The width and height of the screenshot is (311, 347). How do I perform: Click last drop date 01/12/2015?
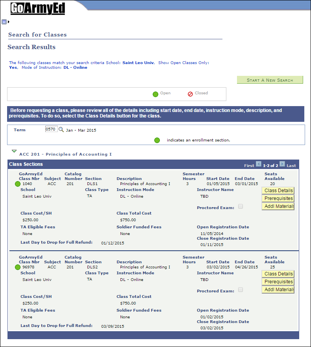tap(113, 243)
